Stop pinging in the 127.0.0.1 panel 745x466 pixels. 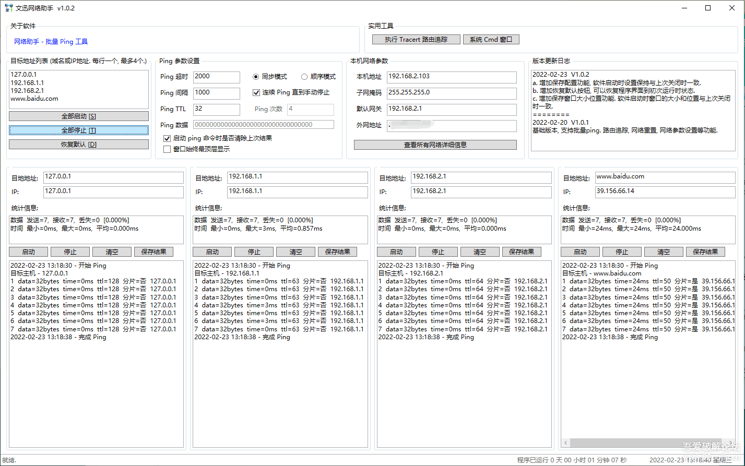[x=70, y=252]
